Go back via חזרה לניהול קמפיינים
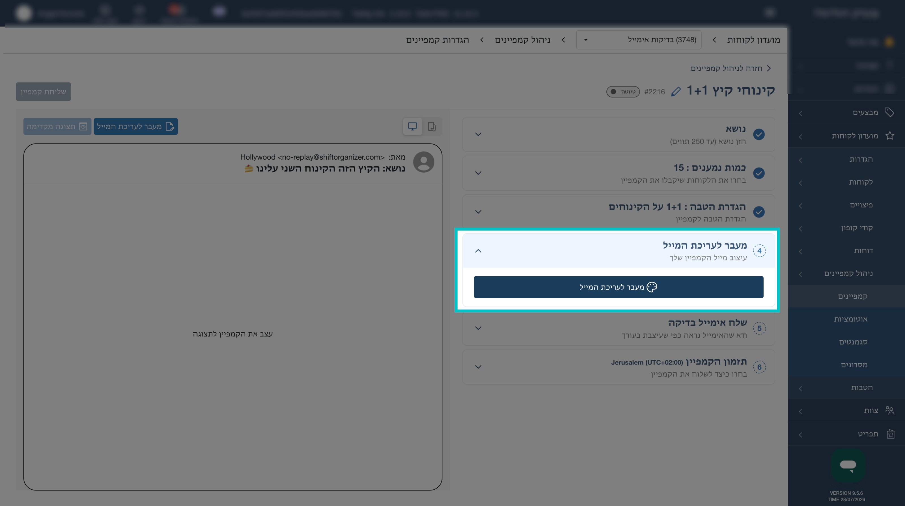Screen dimensions: 905x506 (x=731, y=68)
